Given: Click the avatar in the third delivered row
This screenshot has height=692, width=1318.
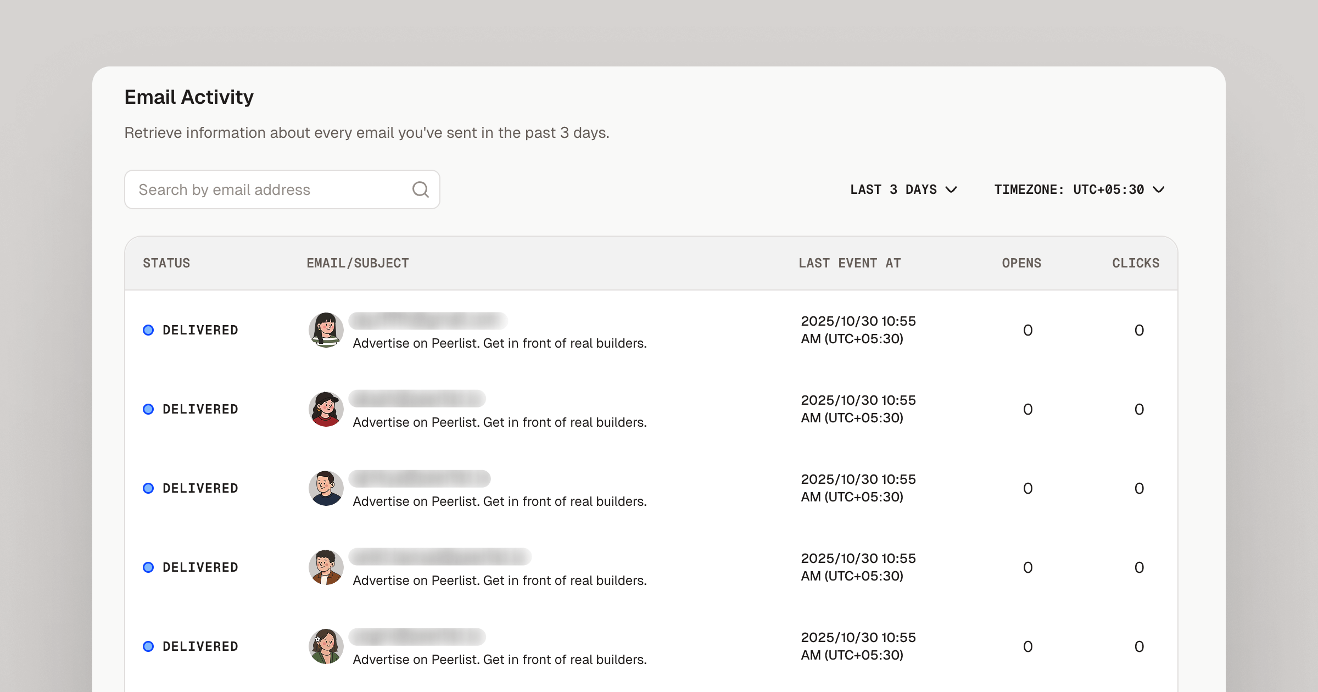Looking at the screenshot, I should [x=326, y=488].
